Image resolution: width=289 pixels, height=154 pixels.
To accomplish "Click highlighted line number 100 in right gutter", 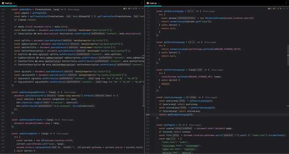I will 148,115.
